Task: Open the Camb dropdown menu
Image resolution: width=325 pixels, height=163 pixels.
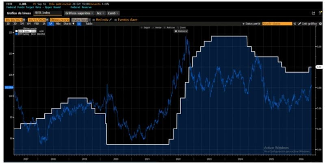Action: click(113, 13)
